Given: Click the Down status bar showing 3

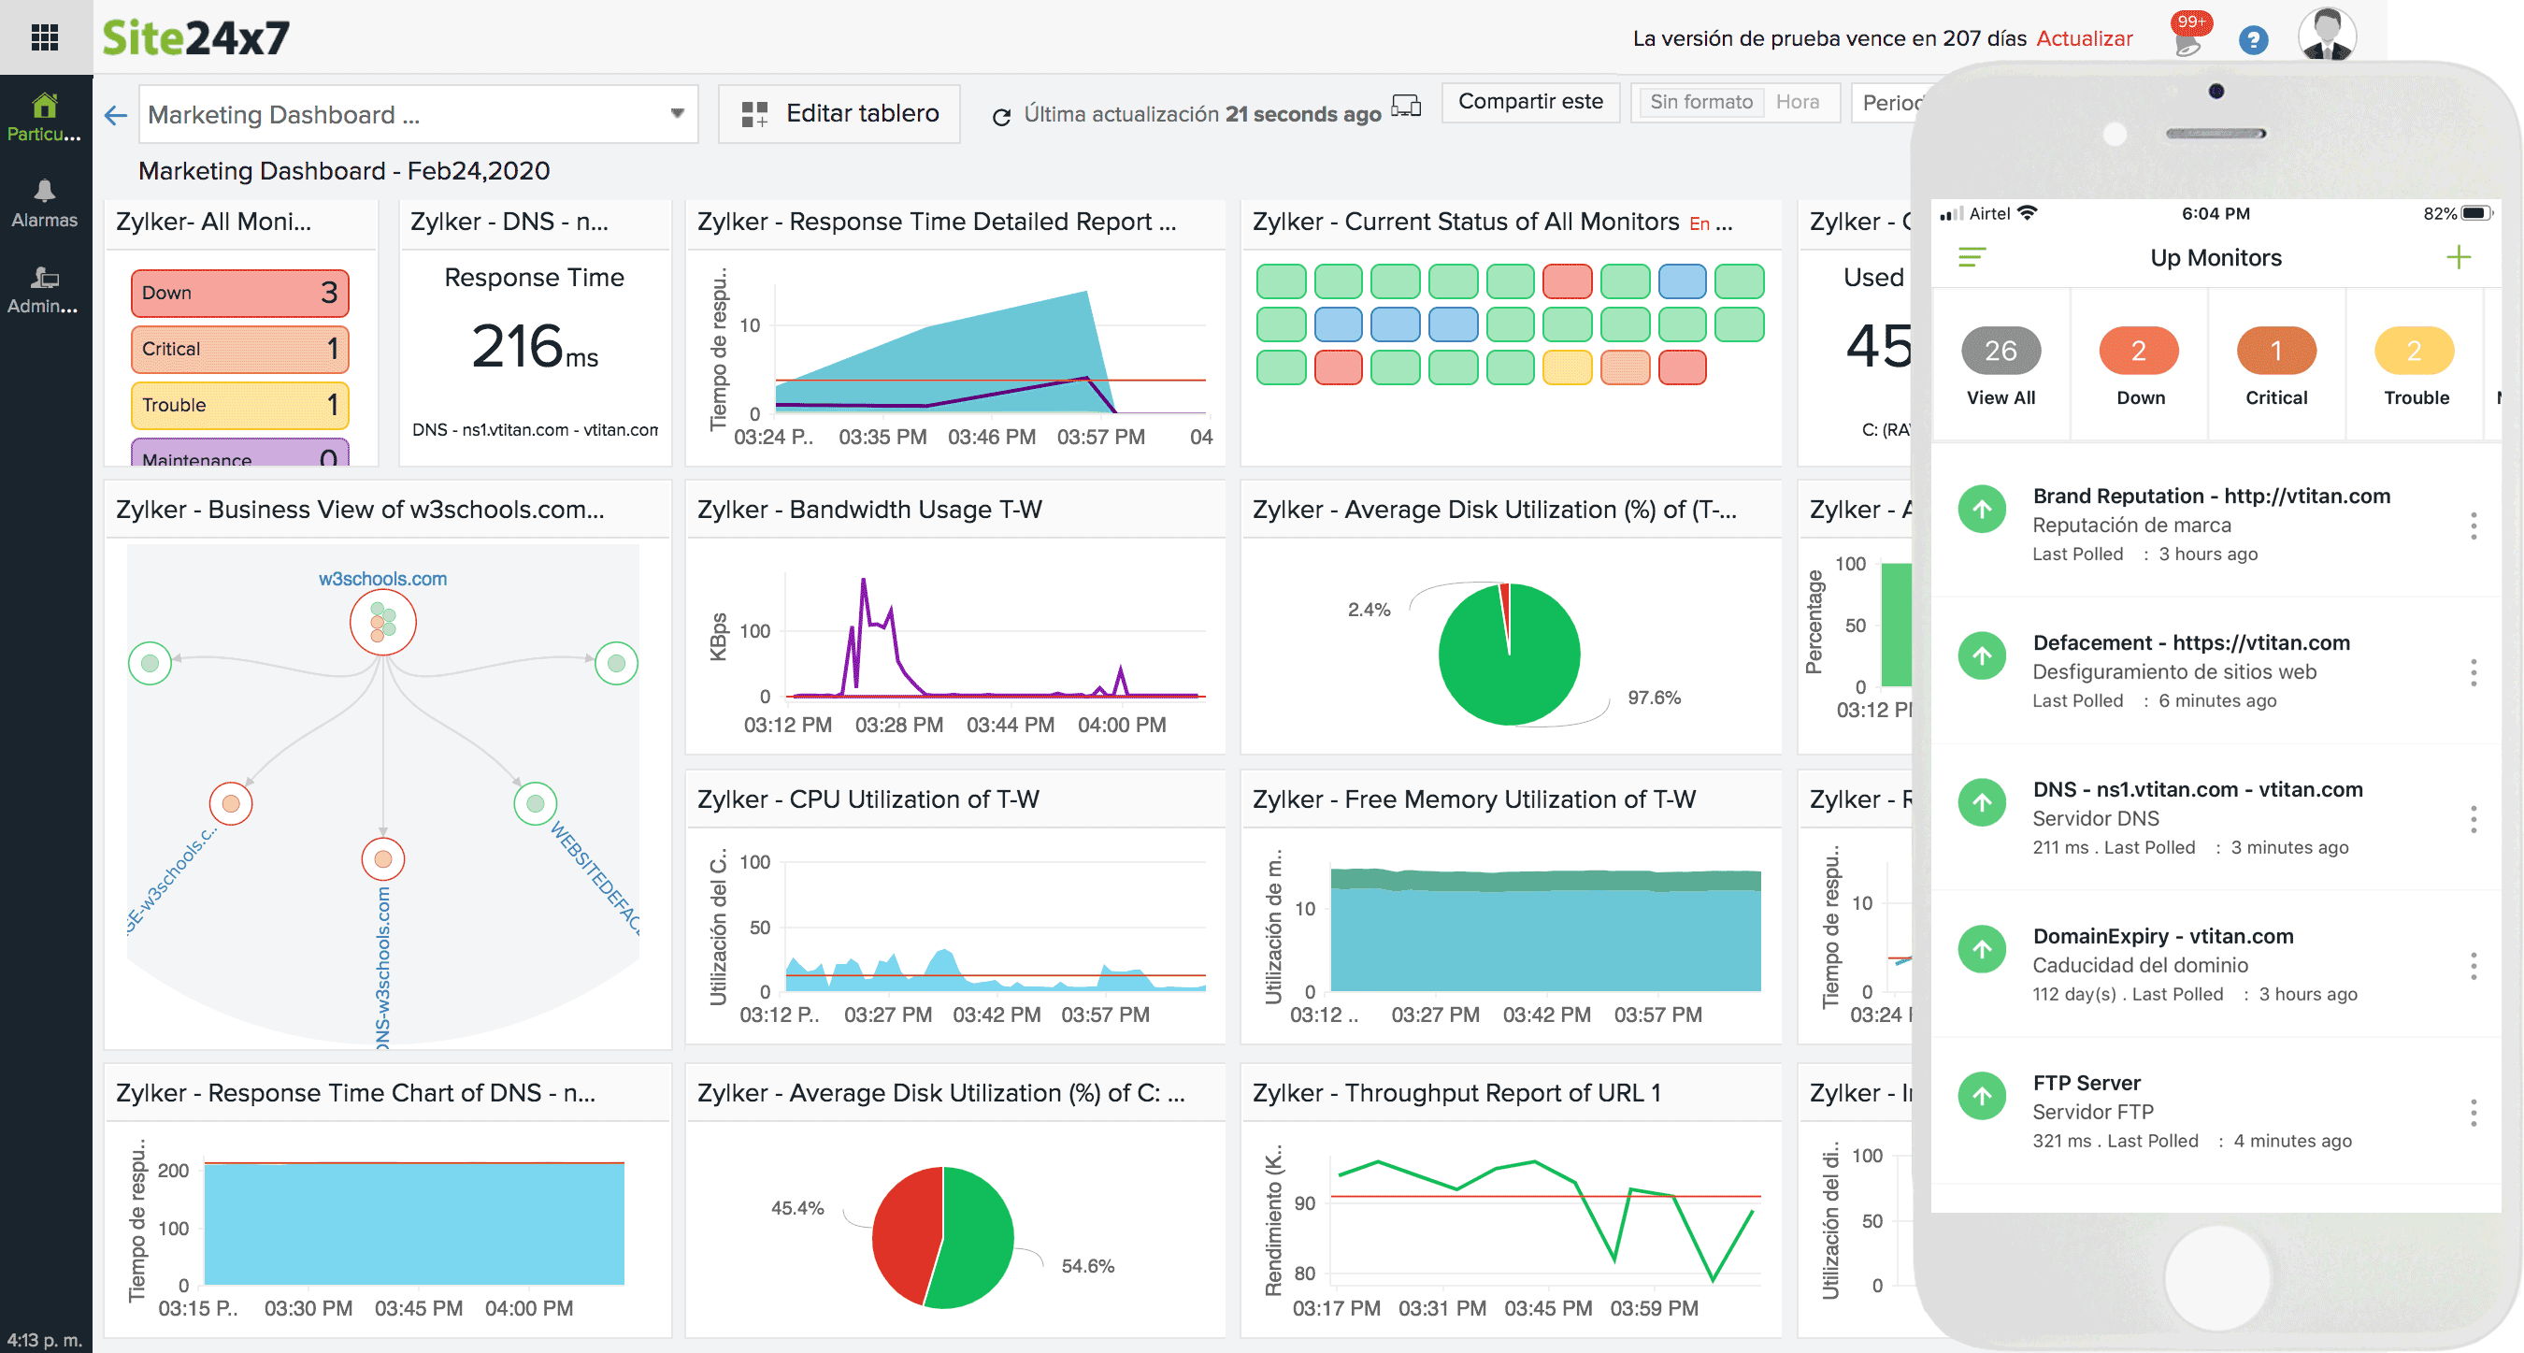Looking at the screenshot, I should tap(239, 292).
